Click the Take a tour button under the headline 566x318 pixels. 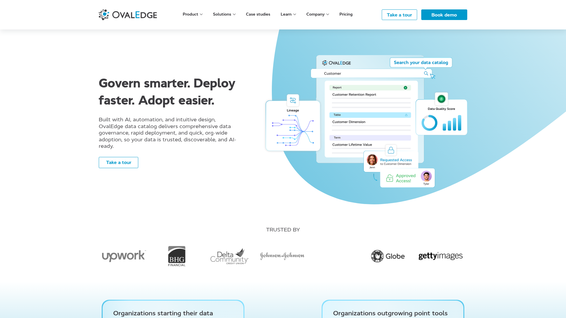tap(118, 162)
